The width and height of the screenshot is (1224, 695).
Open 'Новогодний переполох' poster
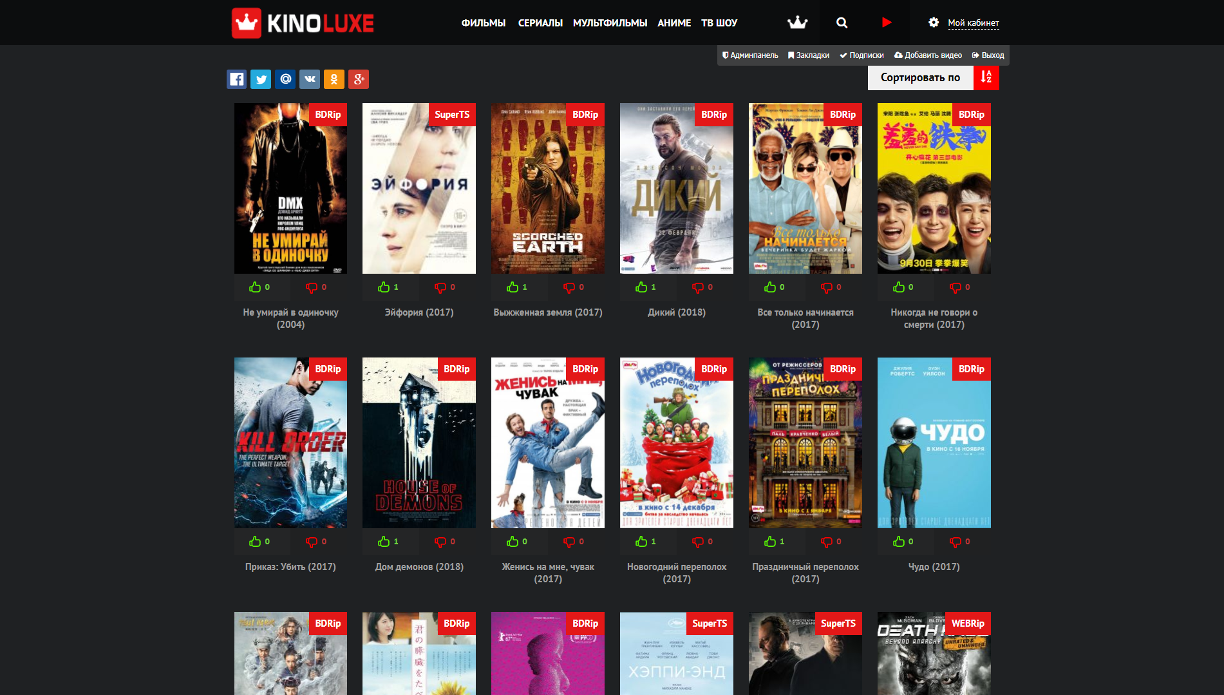click(677, 443)
